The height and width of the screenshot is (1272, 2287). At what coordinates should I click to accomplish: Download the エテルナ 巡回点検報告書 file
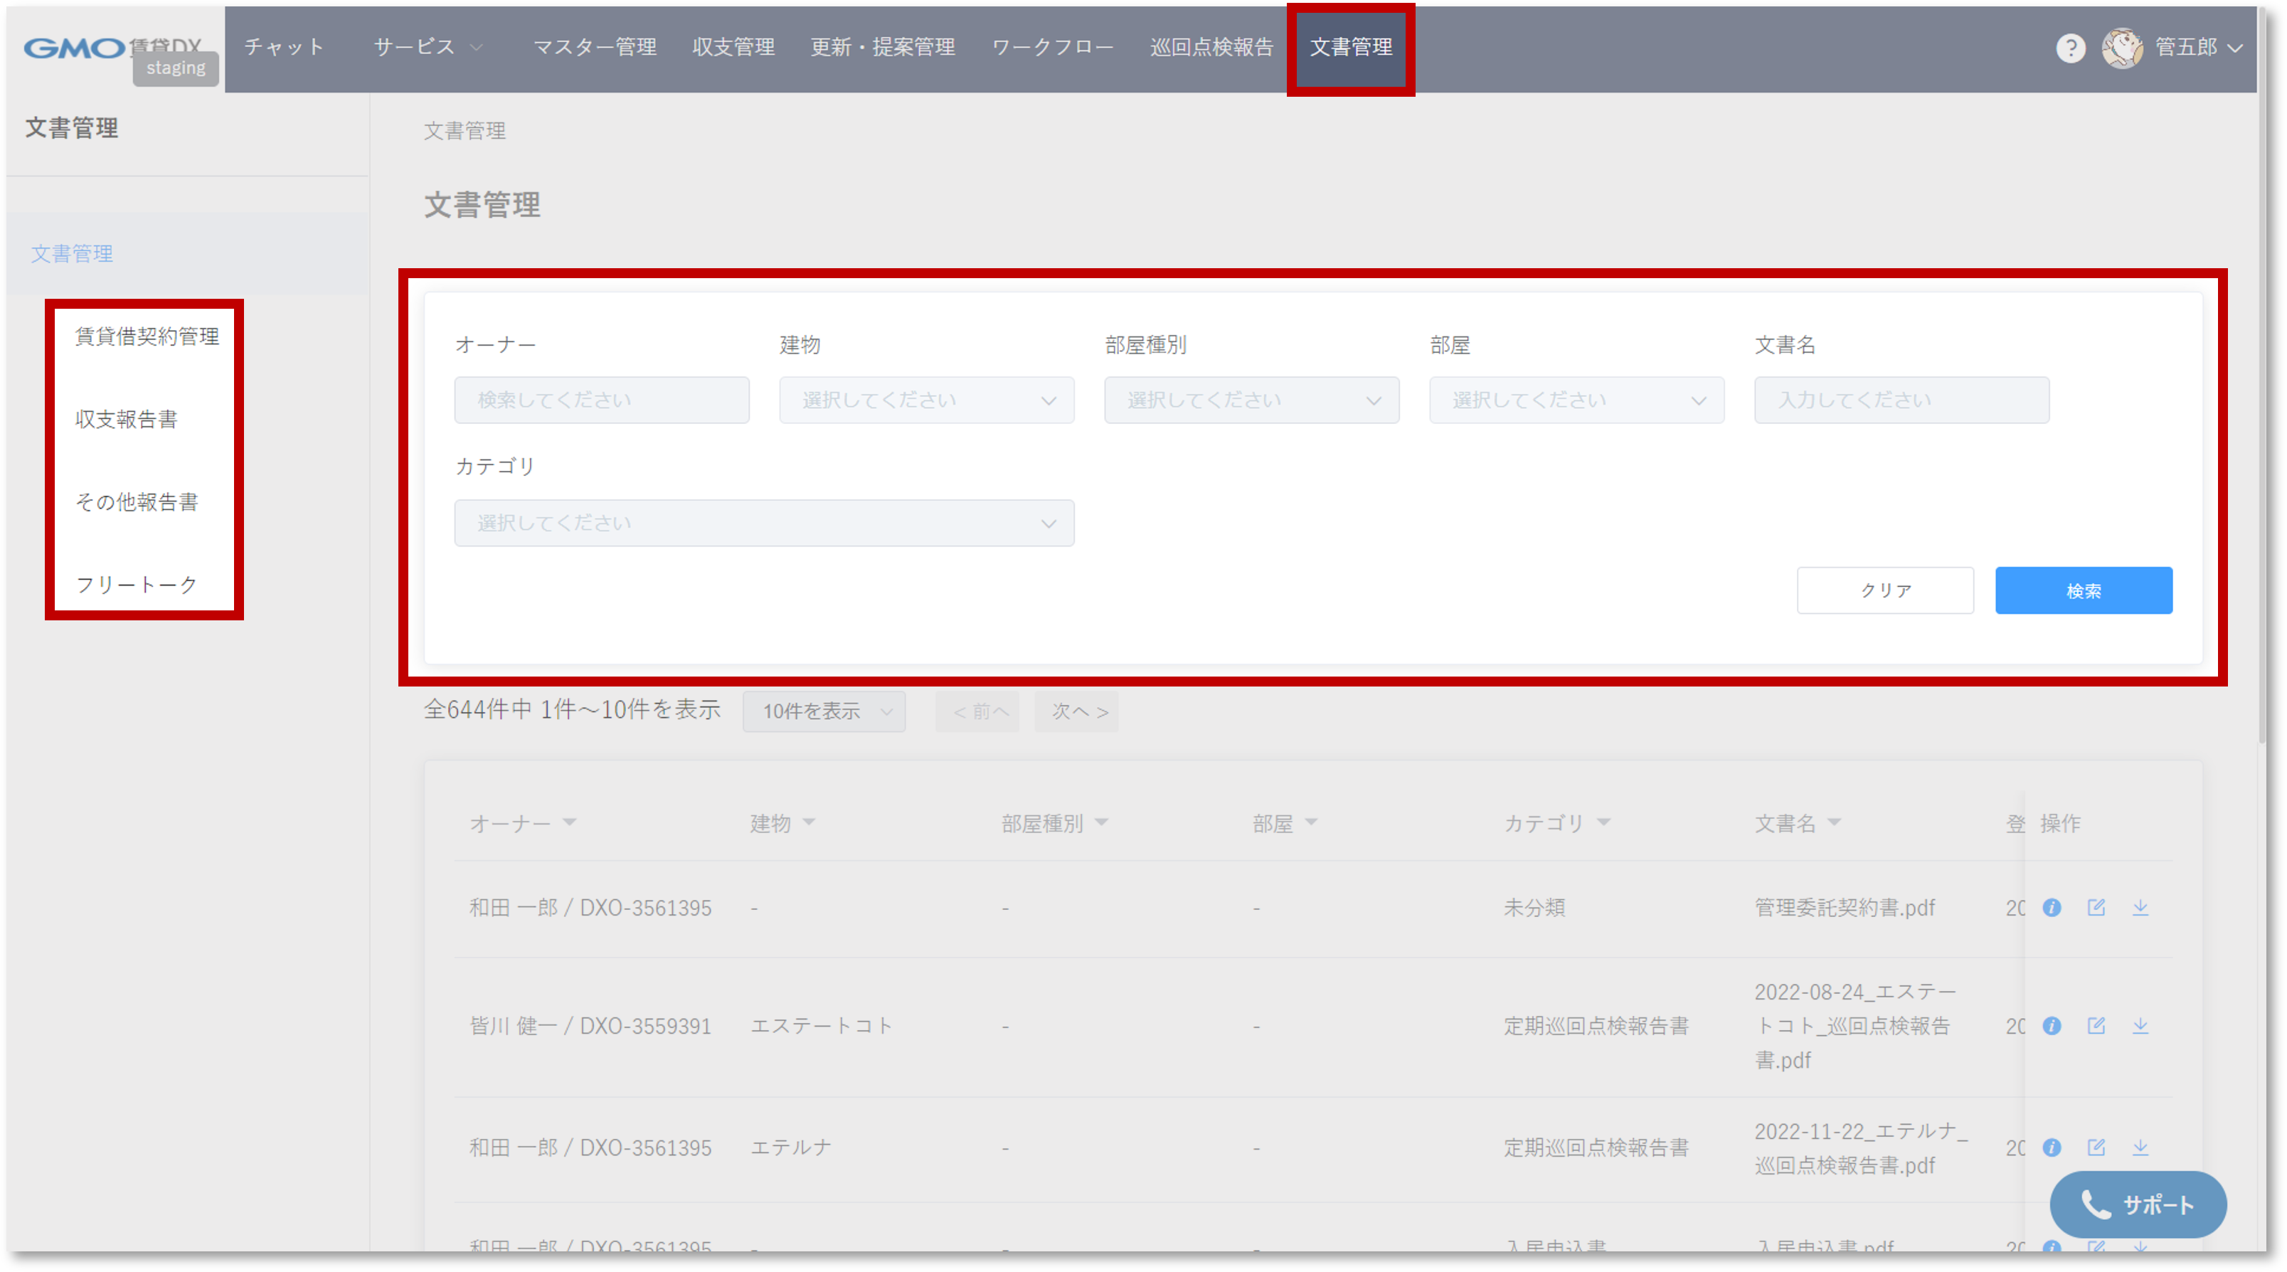point(2140,1147)
